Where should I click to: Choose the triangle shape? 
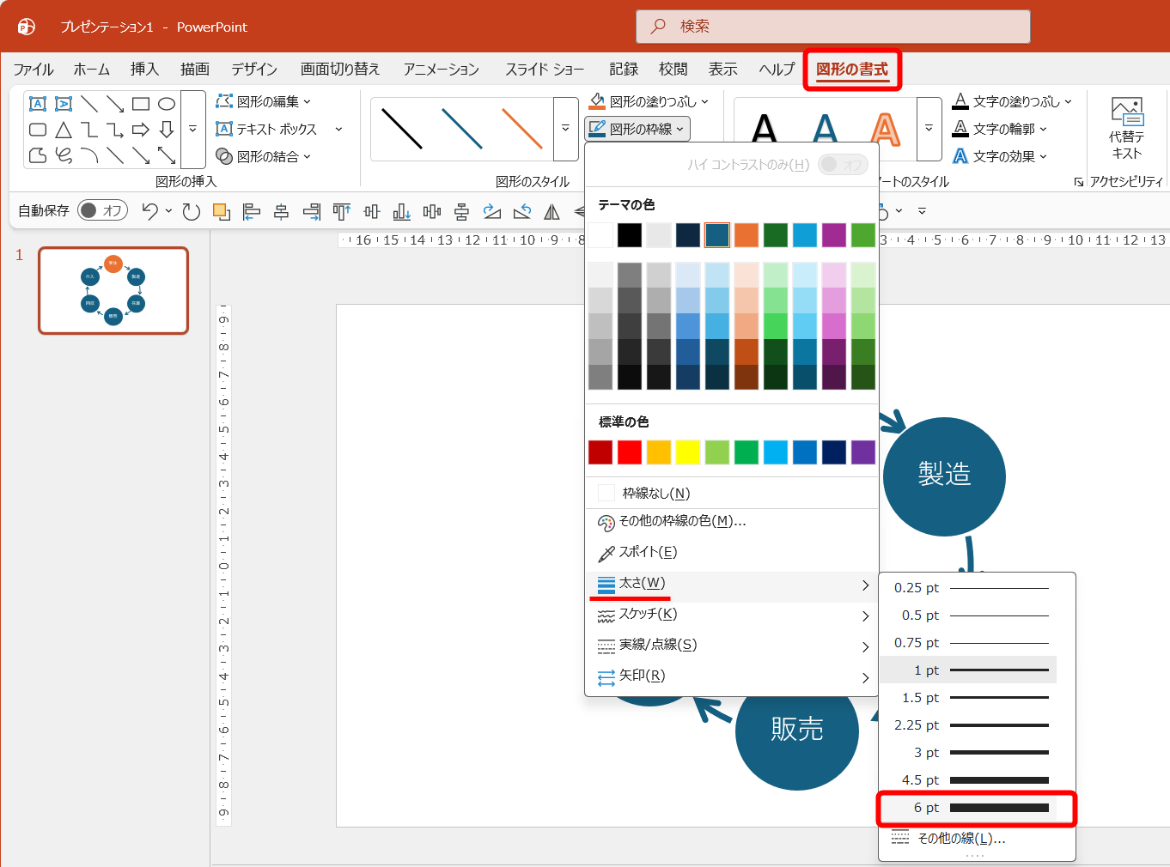click(64, 130)
